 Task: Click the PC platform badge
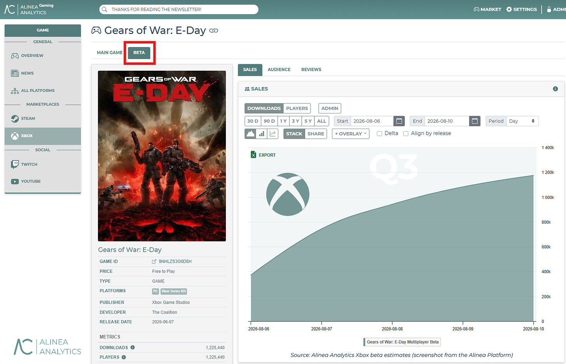pyautogui.click(x=155, y=291)
